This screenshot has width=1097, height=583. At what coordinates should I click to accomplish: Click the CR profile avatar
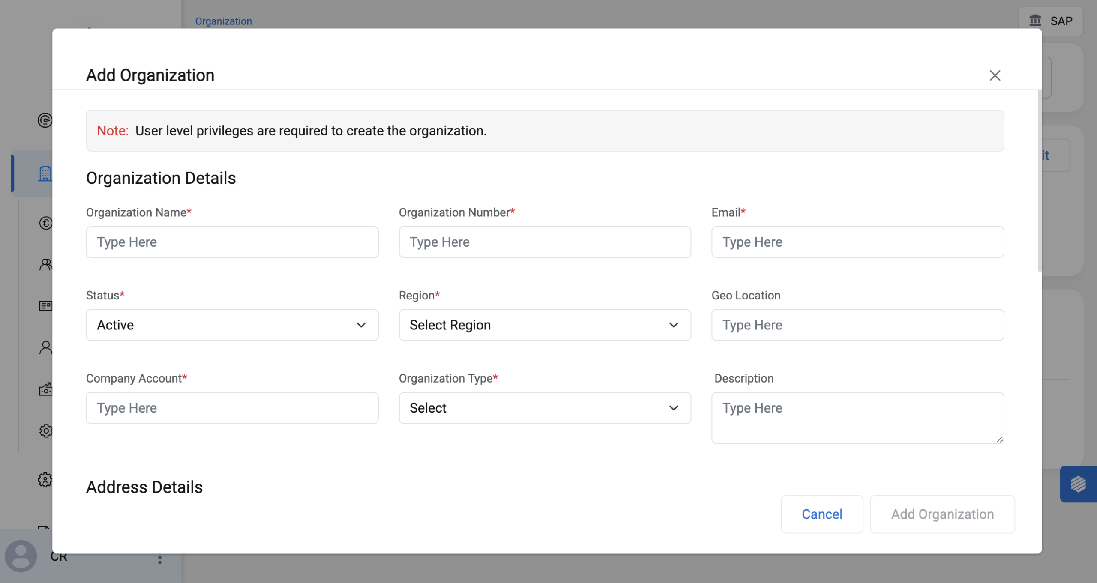[x=21, y=556]
